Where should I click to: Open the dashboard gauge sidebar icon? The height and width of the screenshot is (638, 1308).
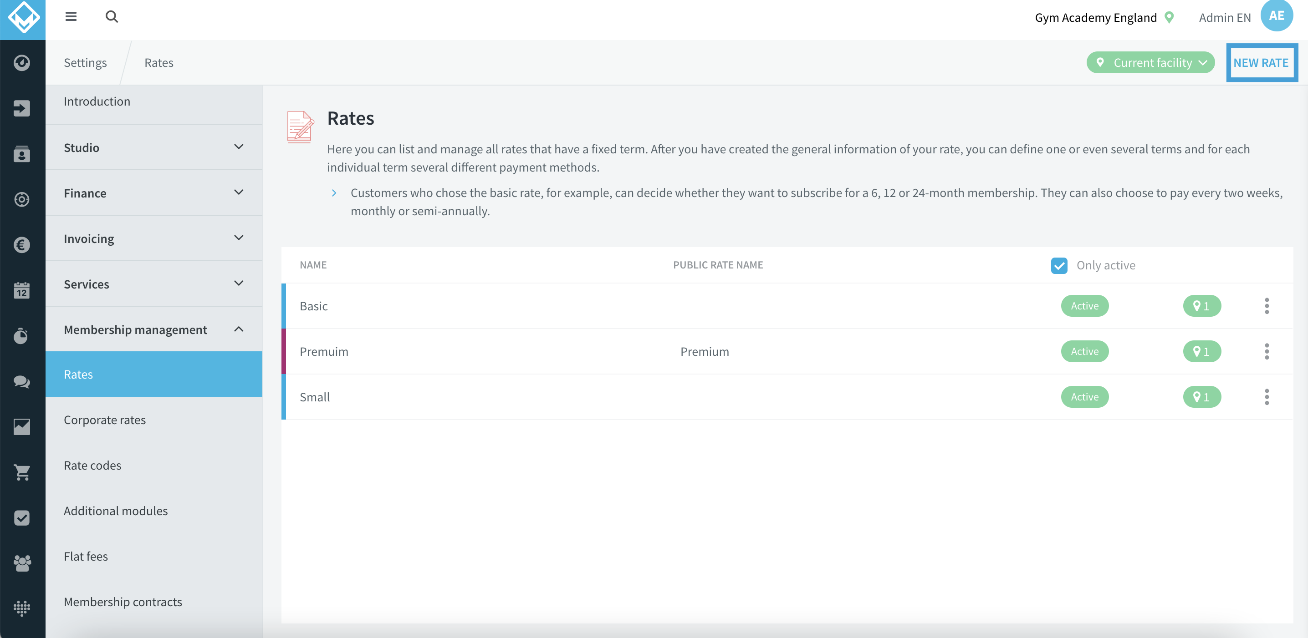pyautogui.click(x=22, y=63)
